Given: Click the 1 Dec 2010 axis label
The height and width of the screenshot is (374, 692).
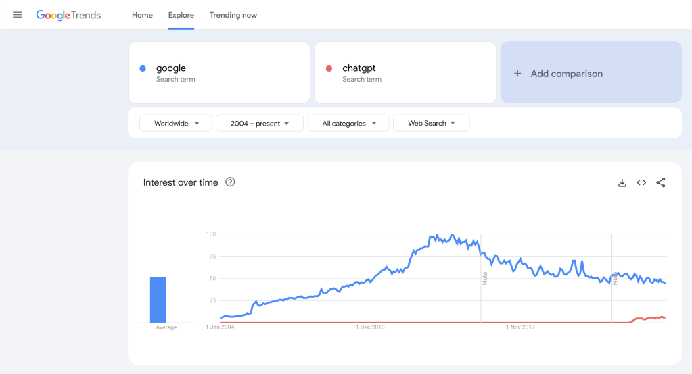Looking at the screenshot, I should pyautogui.click(x=370, y=327).
